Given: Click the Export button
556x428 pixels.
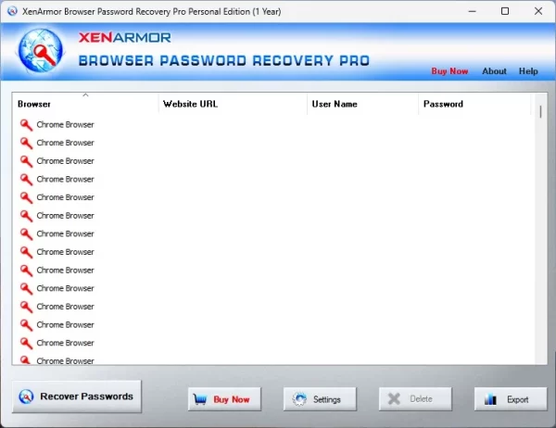Looking at the screenshot, I should 511,399.
